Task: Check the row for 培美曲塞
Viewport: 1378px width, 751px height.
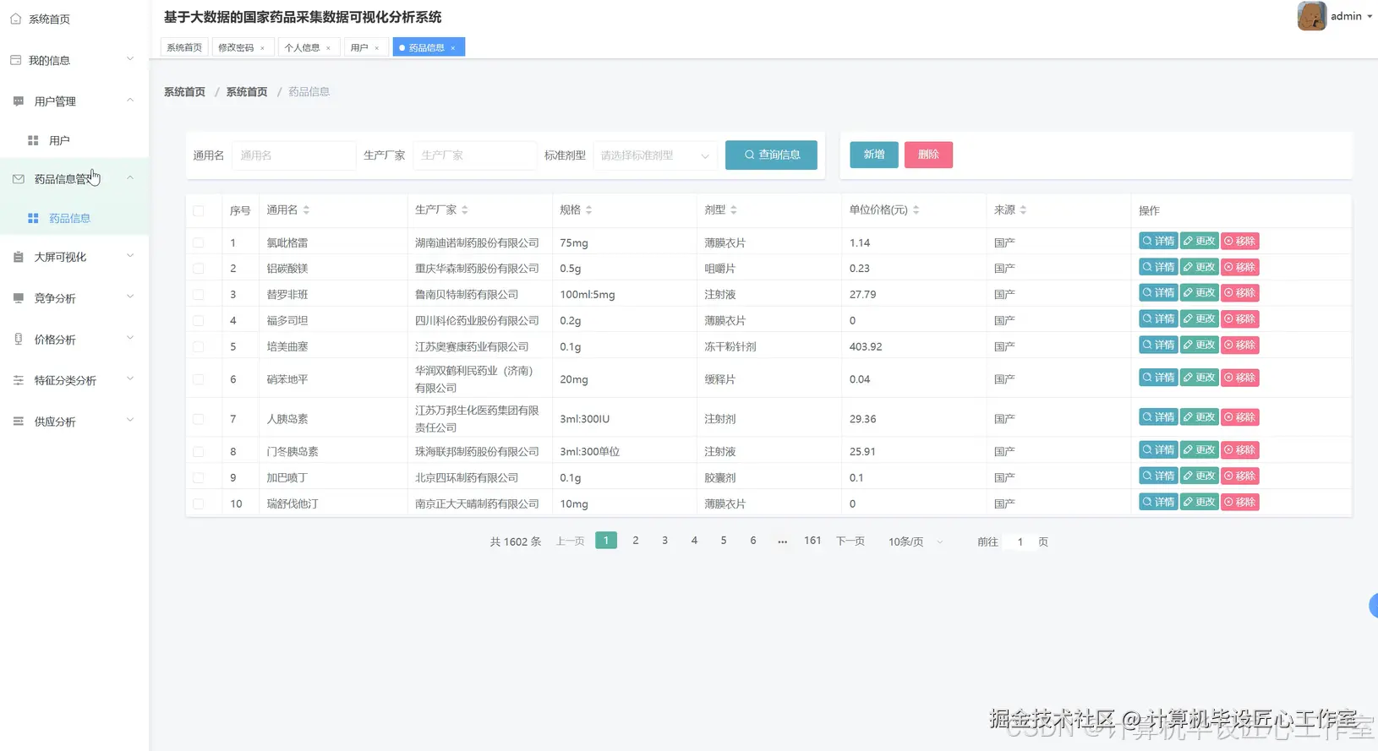Action: pos(198,347)
